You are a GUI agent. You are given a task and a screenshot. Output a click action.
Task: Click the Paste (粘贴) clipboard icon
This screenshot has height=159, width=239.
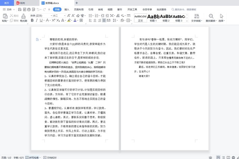pyautogui.click(x=5, y=16)
